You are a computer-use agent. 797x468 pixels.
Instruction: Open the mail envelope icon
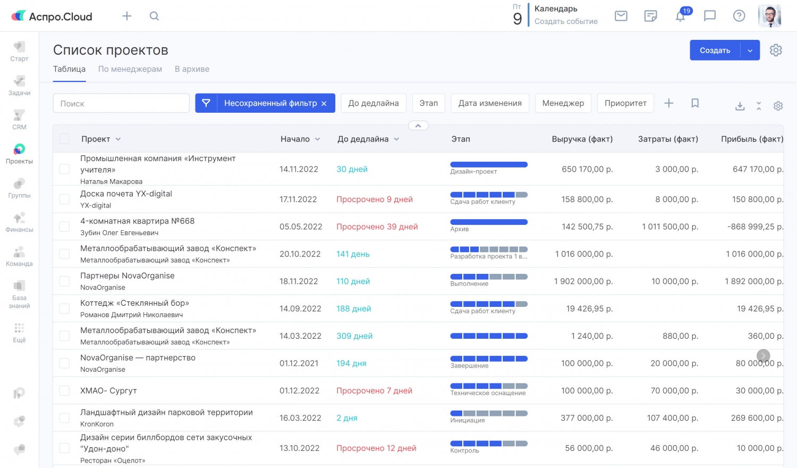621,16
